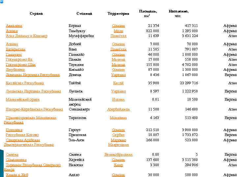
Task: Follow the Сомали link in Борама row
Action: coord(118,26)
